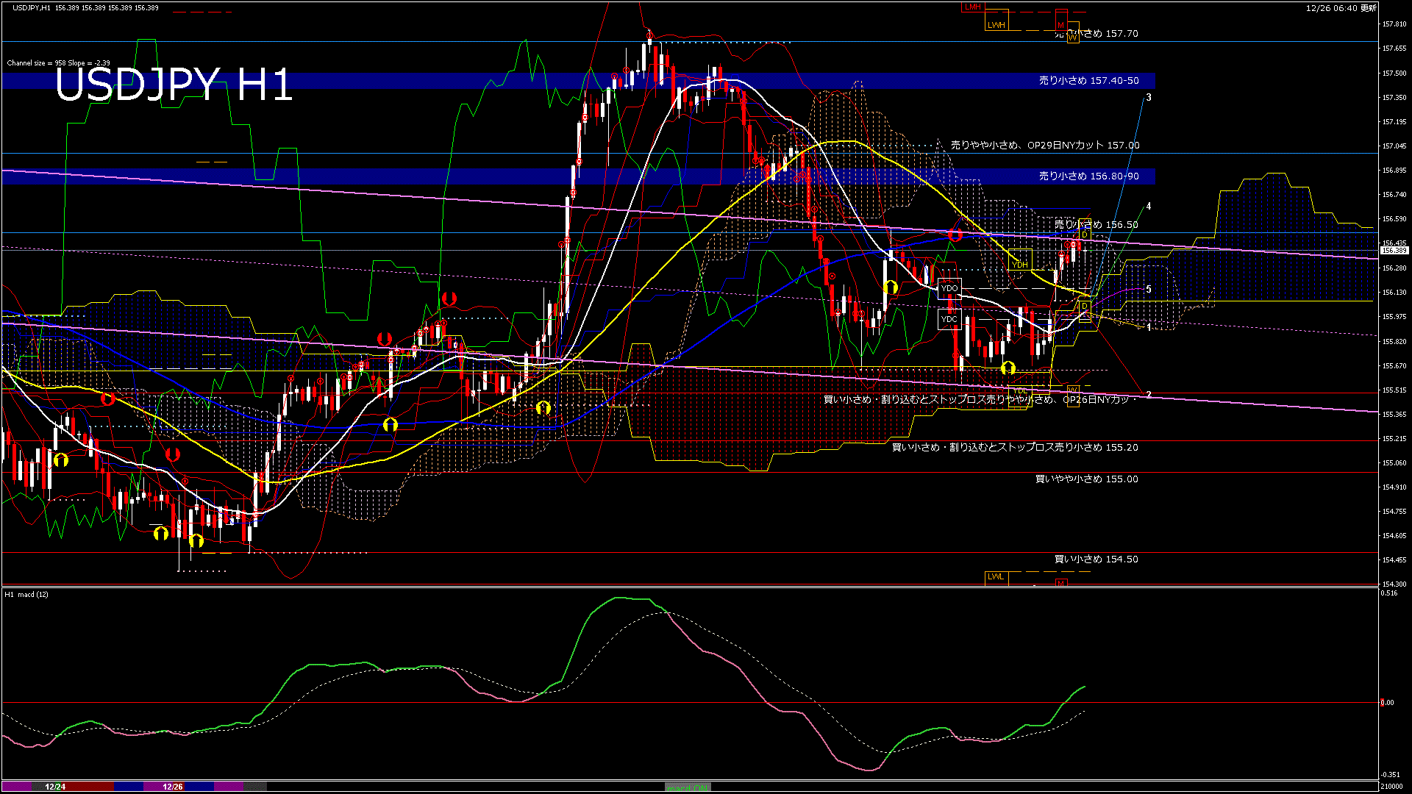Click the USDJPY,H1 symbol header text
Viewport: 1412px width, 794px height.
(x=32, y=8)
